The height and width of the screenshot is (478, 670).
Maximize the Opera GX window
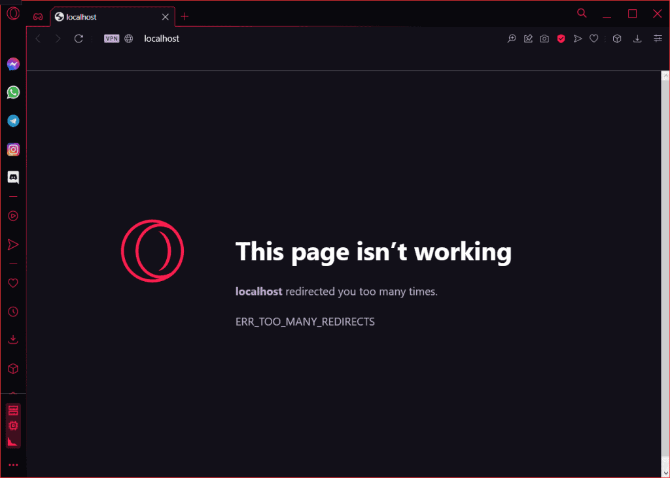(x=633, y=14)
